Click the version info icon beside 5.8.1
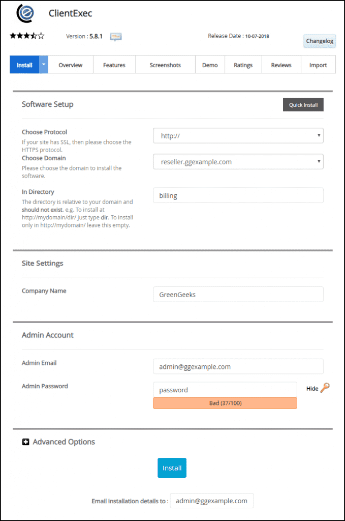 [x=116, y=37]
